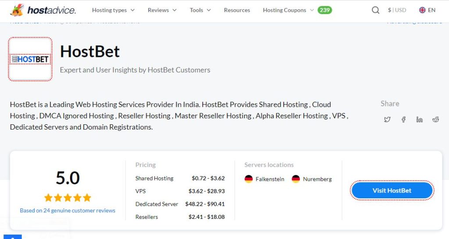Click the Pricing section heading
This screenshot has height=239, width=449.
146,165
